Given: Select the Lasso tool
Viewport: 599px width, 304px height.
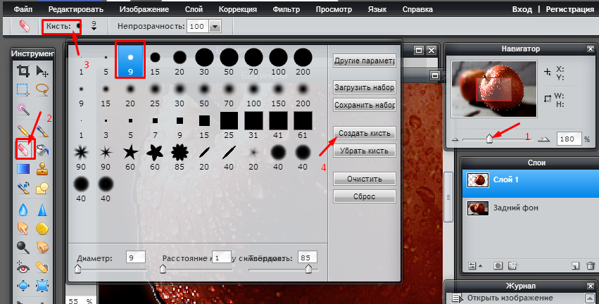Looking at the screenshot, I should pos(42,90).
